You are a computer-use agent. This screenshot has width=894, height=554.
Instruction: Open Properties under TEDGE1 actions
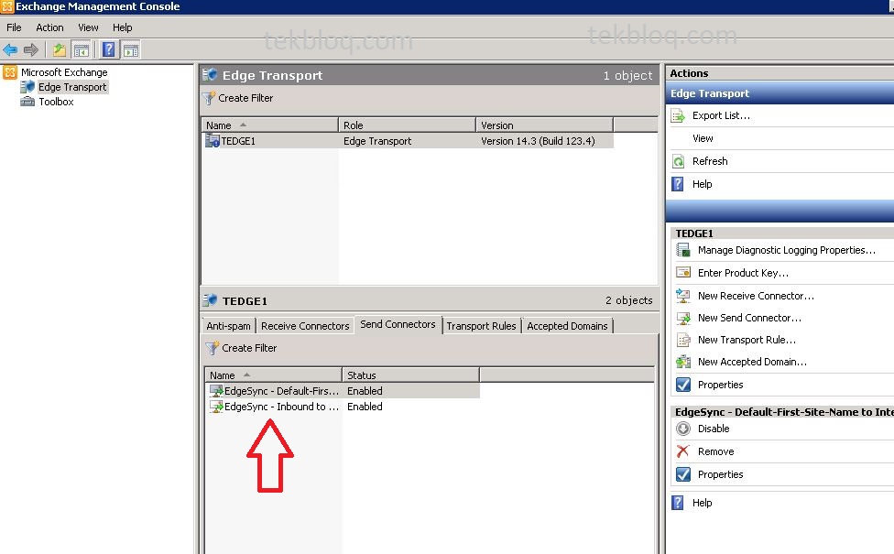click(720, 385)
